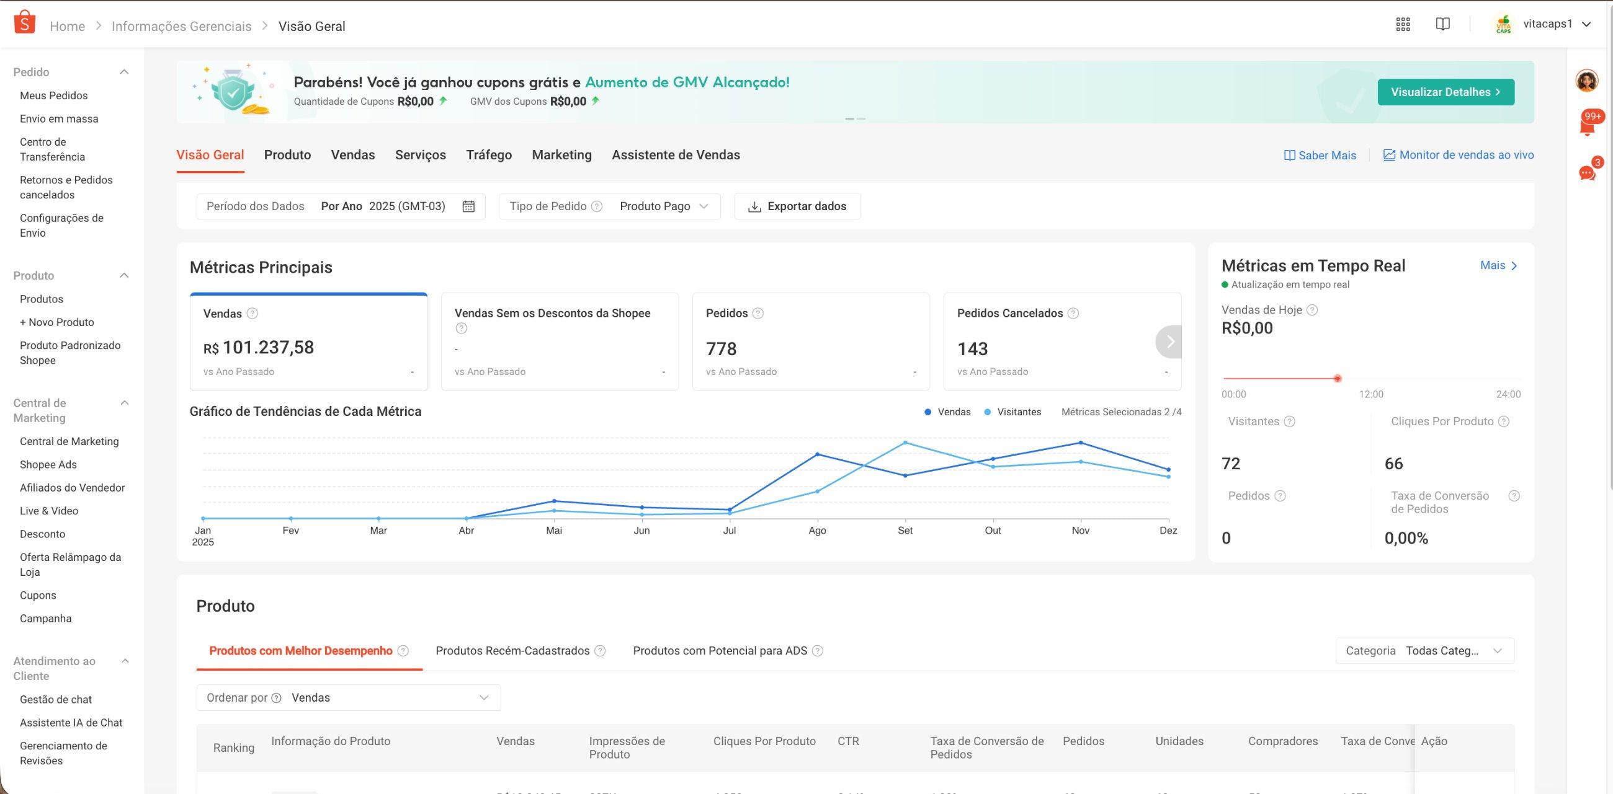The width and height of the screenshot is (1613, 794).
Task: Click help icon next to Tipo de Pedido
Action: [x=597, y=206]
